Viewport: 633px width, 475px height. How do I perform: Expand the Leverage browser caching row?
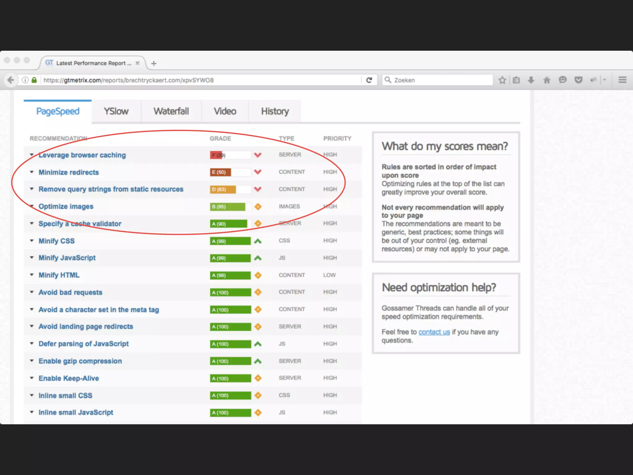click(x=32, y=154)
